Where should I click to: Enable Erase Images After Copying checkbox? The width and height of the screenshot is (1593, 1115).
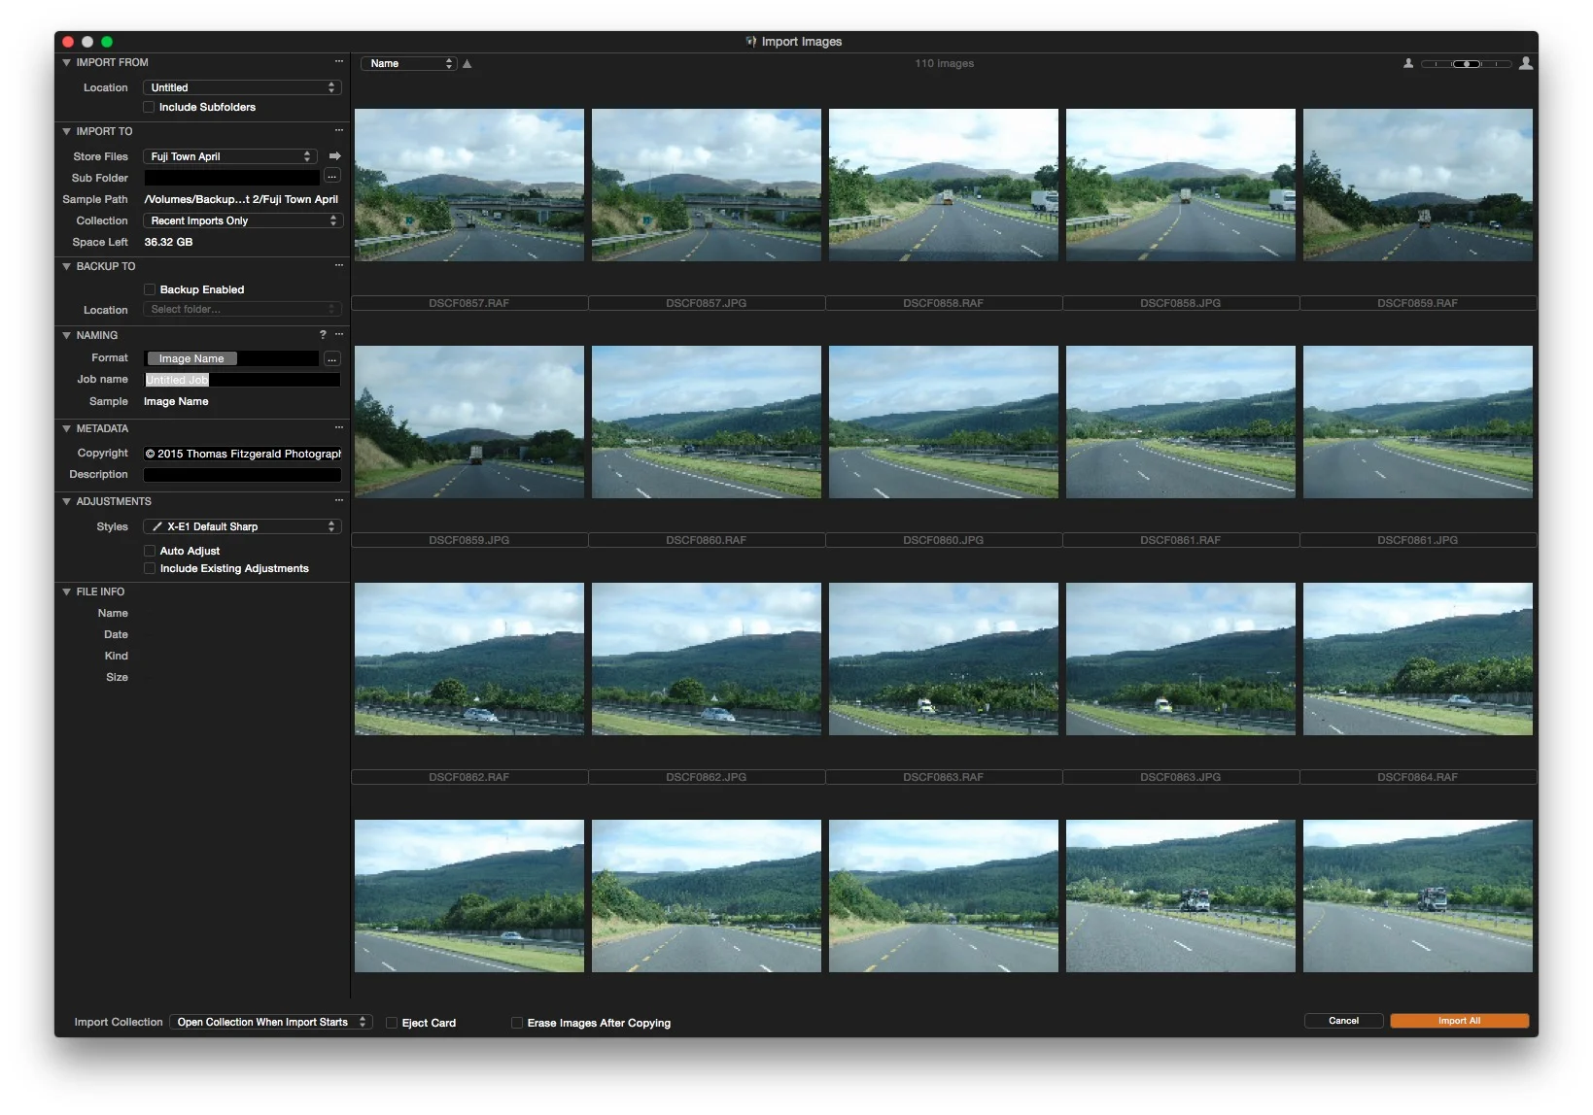point(517,1023)
